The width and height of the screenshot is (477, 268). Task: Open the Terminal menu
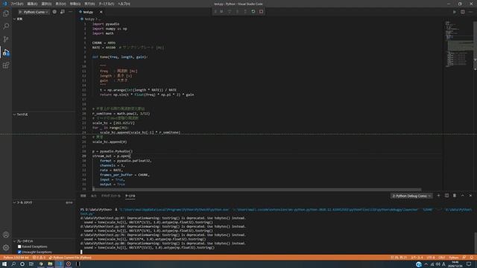point(106,4)
